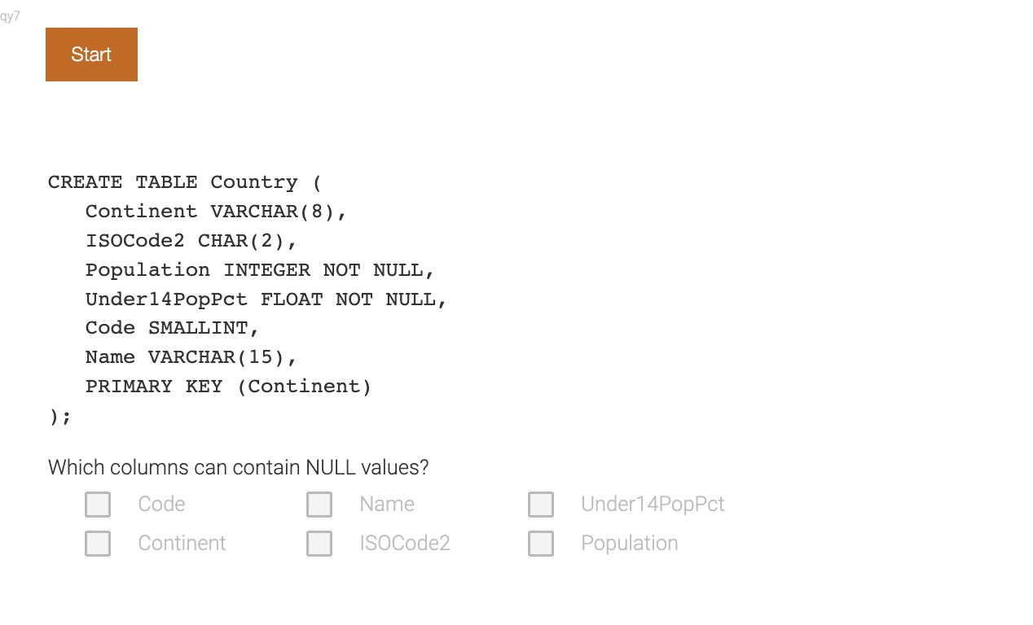Click the PRIMARY KEY Continent line
1033x625 pixels.
(228, 386)
